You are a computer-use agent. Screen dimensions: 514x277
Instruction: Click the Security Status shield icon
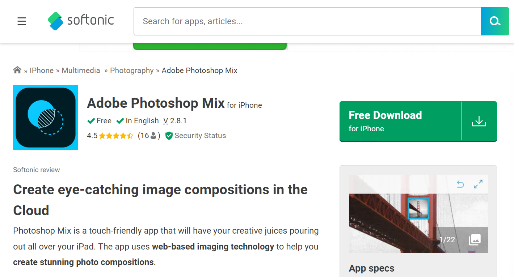tap(169, 136)
